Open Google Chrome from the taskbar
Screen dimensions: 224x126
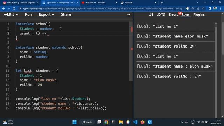(106, 122)
